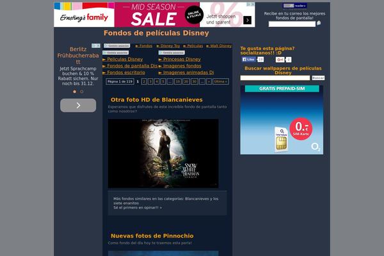Go to pagination page 2

(x=144, y=81)
